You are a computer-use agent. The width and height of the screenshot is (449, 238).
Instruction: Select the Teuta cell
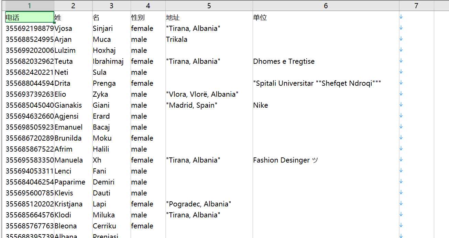point(73,61)
